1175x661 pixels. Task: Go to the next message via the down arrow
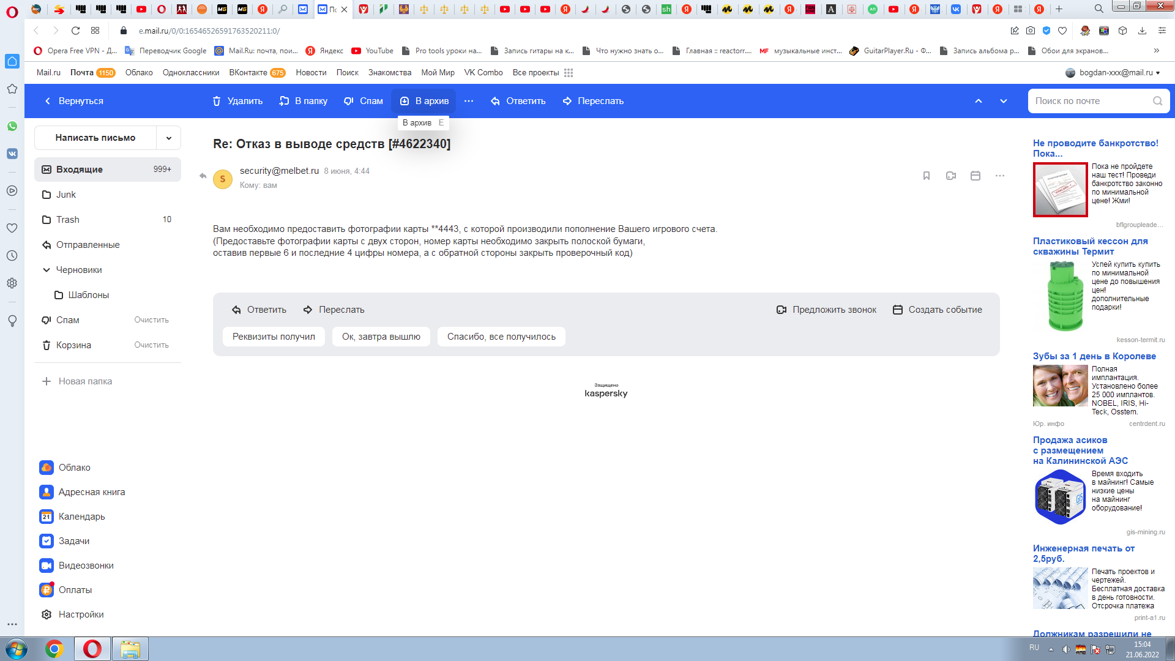click(1004, 101)
